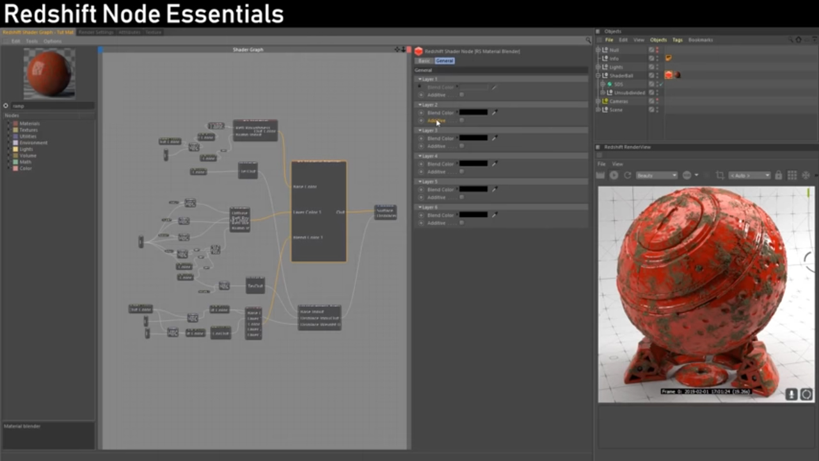Click the dark red sphere tag on ShaderBall
The width and height of the screenshot is (819, 461).
tap(676, 75)
